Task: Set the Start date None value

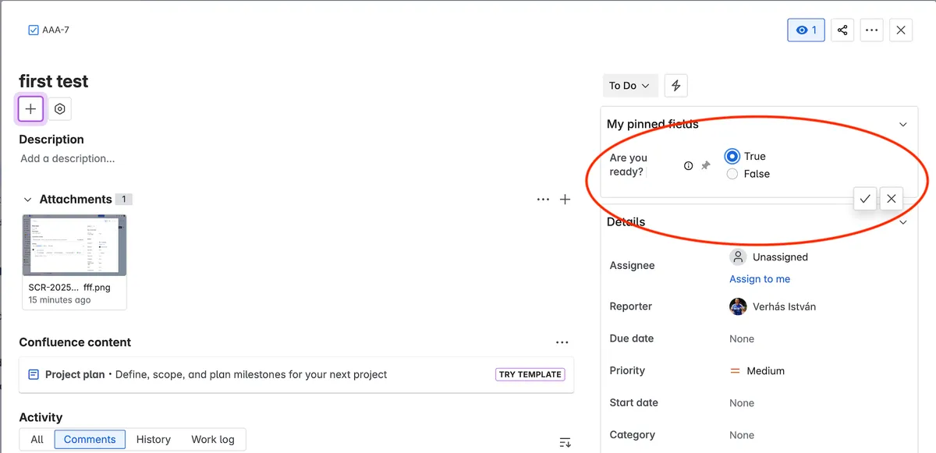Action: click(742, 403)
